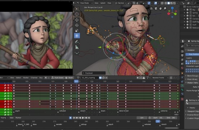This screenshot has width=199, height=130.
Task: Expand the Rig collection in outliner
Action: [x=185, y=10]
